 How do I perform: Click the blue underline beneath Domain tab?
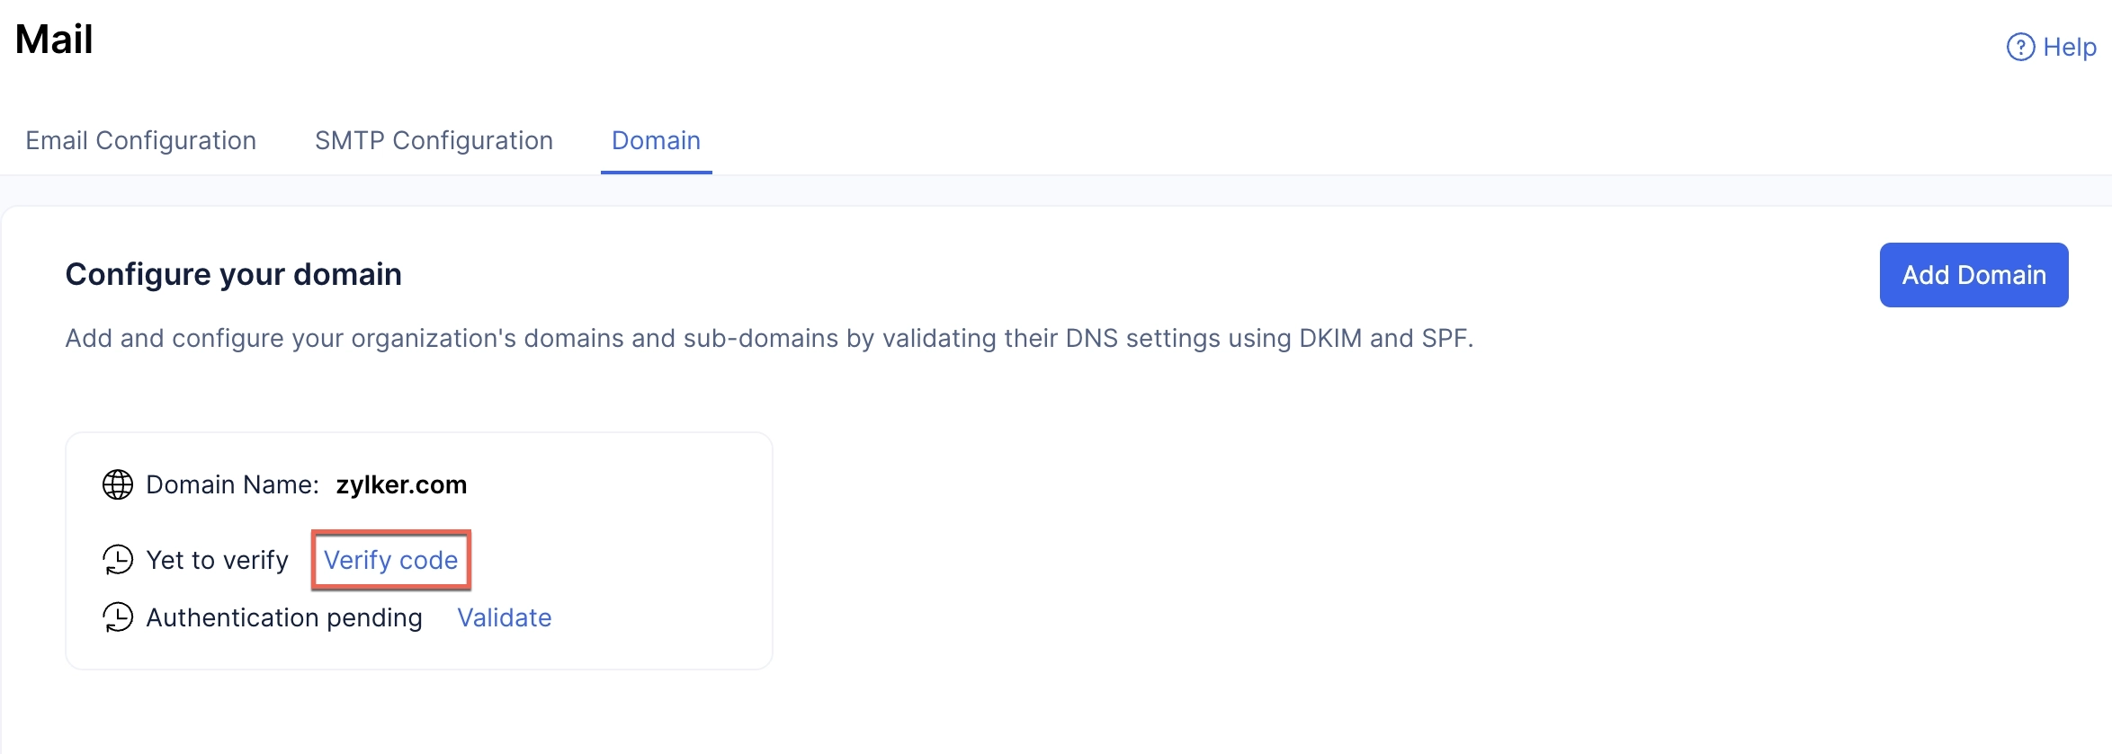[657, 172]
